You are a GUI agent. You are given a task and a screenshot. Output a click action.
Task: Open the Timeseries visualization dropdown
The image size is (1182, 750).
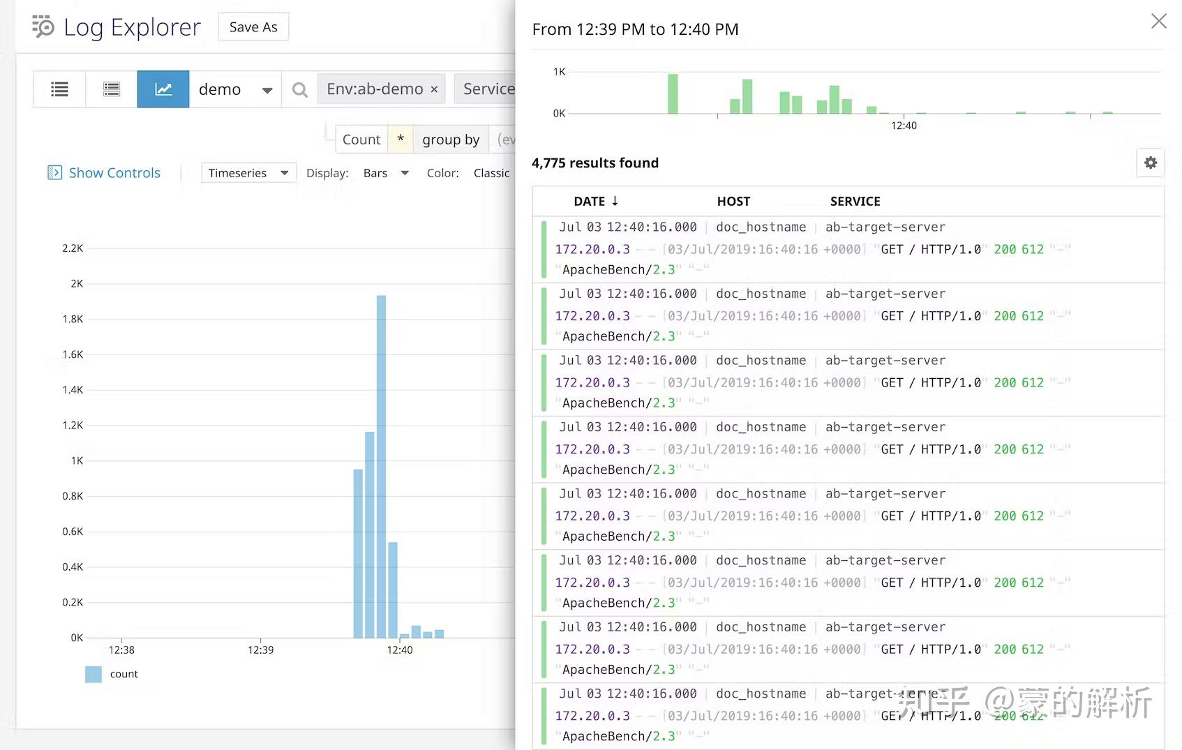(x=248, y=173)
